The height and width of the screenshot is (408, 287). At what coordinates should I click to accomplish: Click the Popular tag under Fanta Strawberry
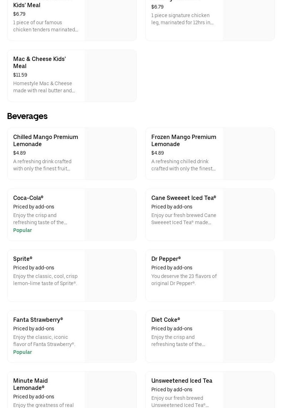[x=22, y=352]
